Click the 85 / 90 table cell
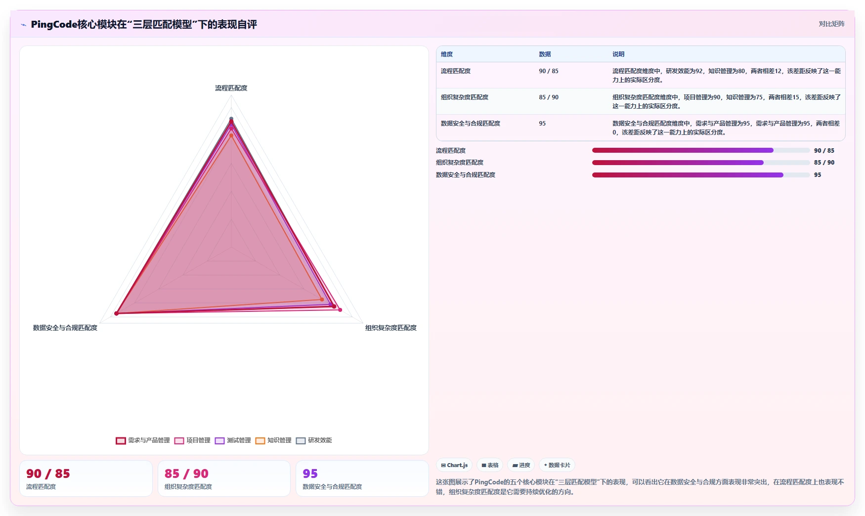Image resolution: width=865 pixels, height=516 pixels. 549,97
